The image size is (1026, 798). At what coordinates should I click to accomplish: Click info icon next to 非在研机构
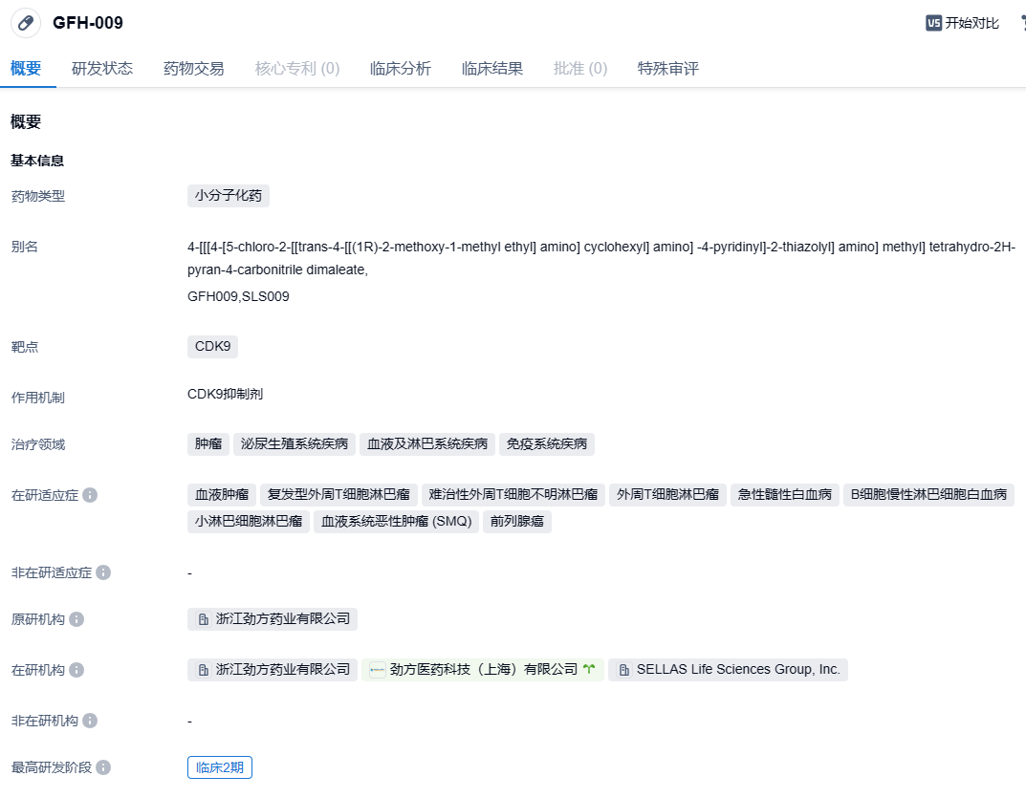click(90, 721)
